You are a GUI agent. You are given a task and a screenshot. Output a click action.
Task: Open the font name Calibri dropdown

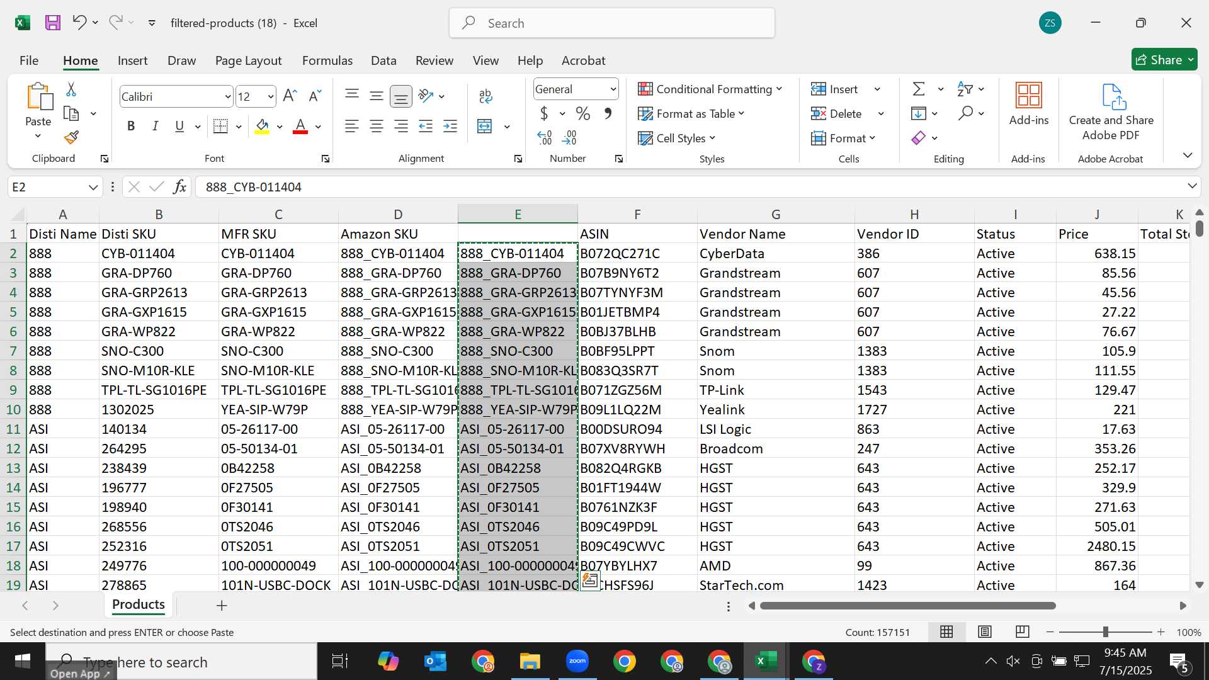click(x=227, y=97)
